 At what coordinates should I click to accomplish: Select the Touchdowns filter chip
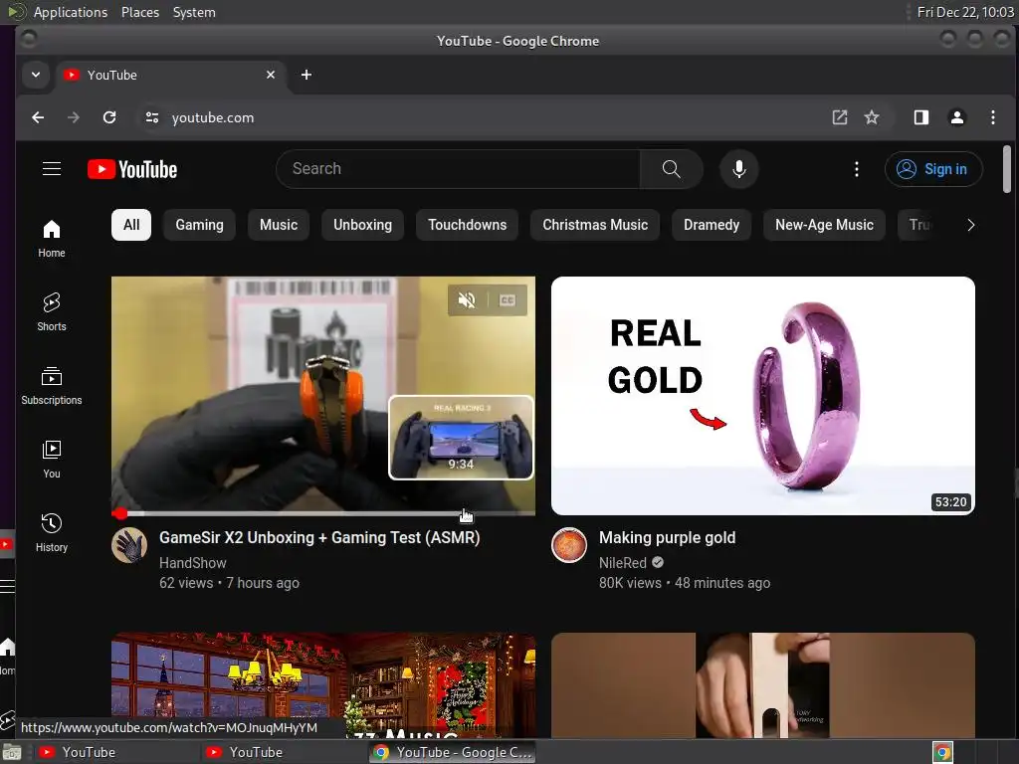pos(468,225)
